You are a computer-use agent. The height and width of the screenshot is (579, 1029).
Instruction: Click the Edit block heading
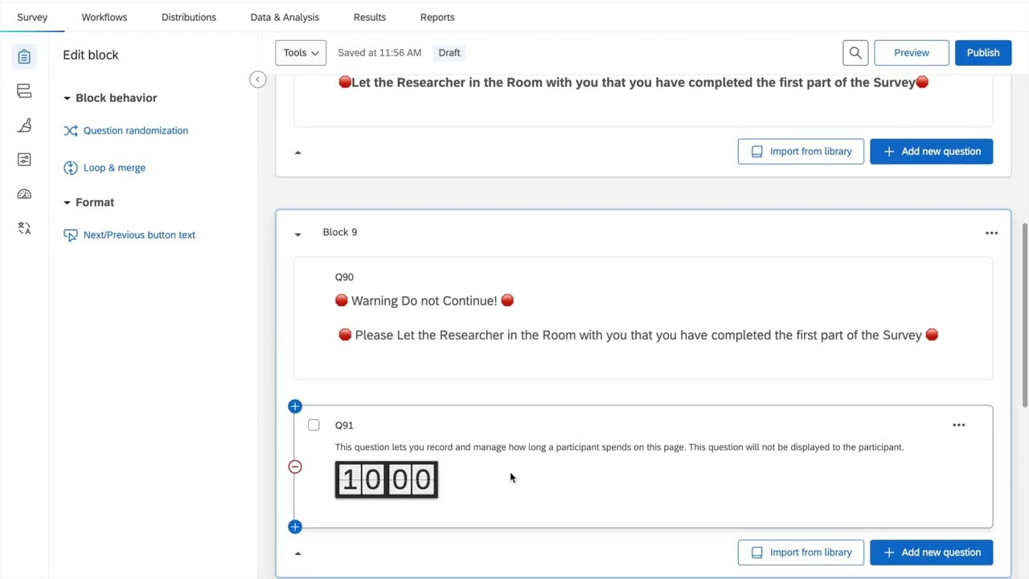point(91,55)
